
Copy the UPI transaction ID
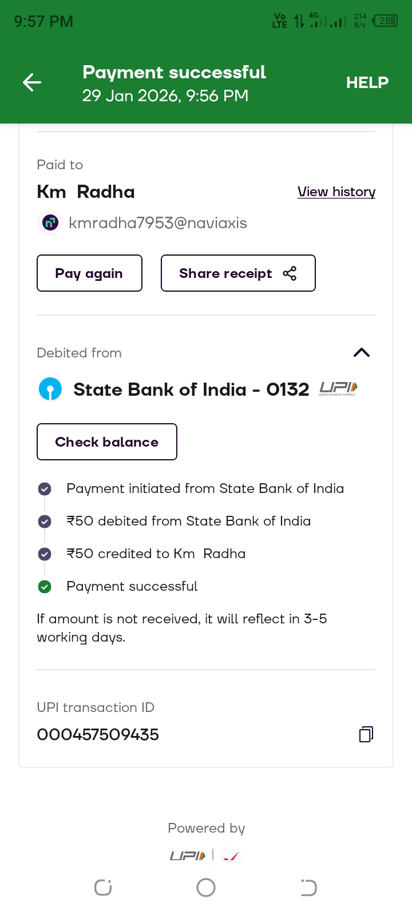(x=366, y=734)
